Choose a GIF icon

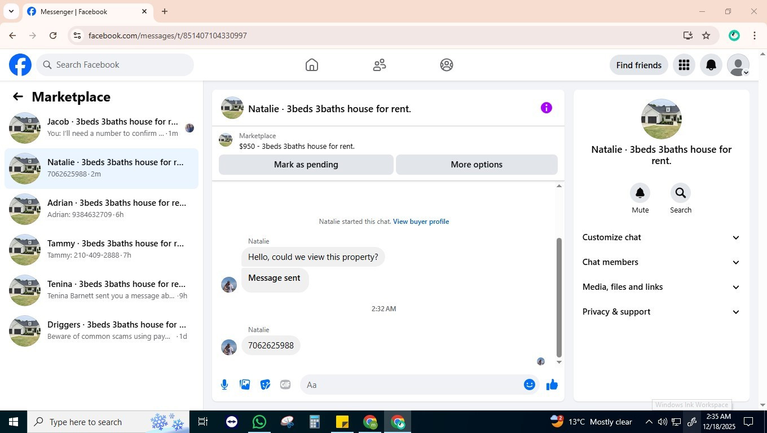pyautogui.click(x=285, y=385)
